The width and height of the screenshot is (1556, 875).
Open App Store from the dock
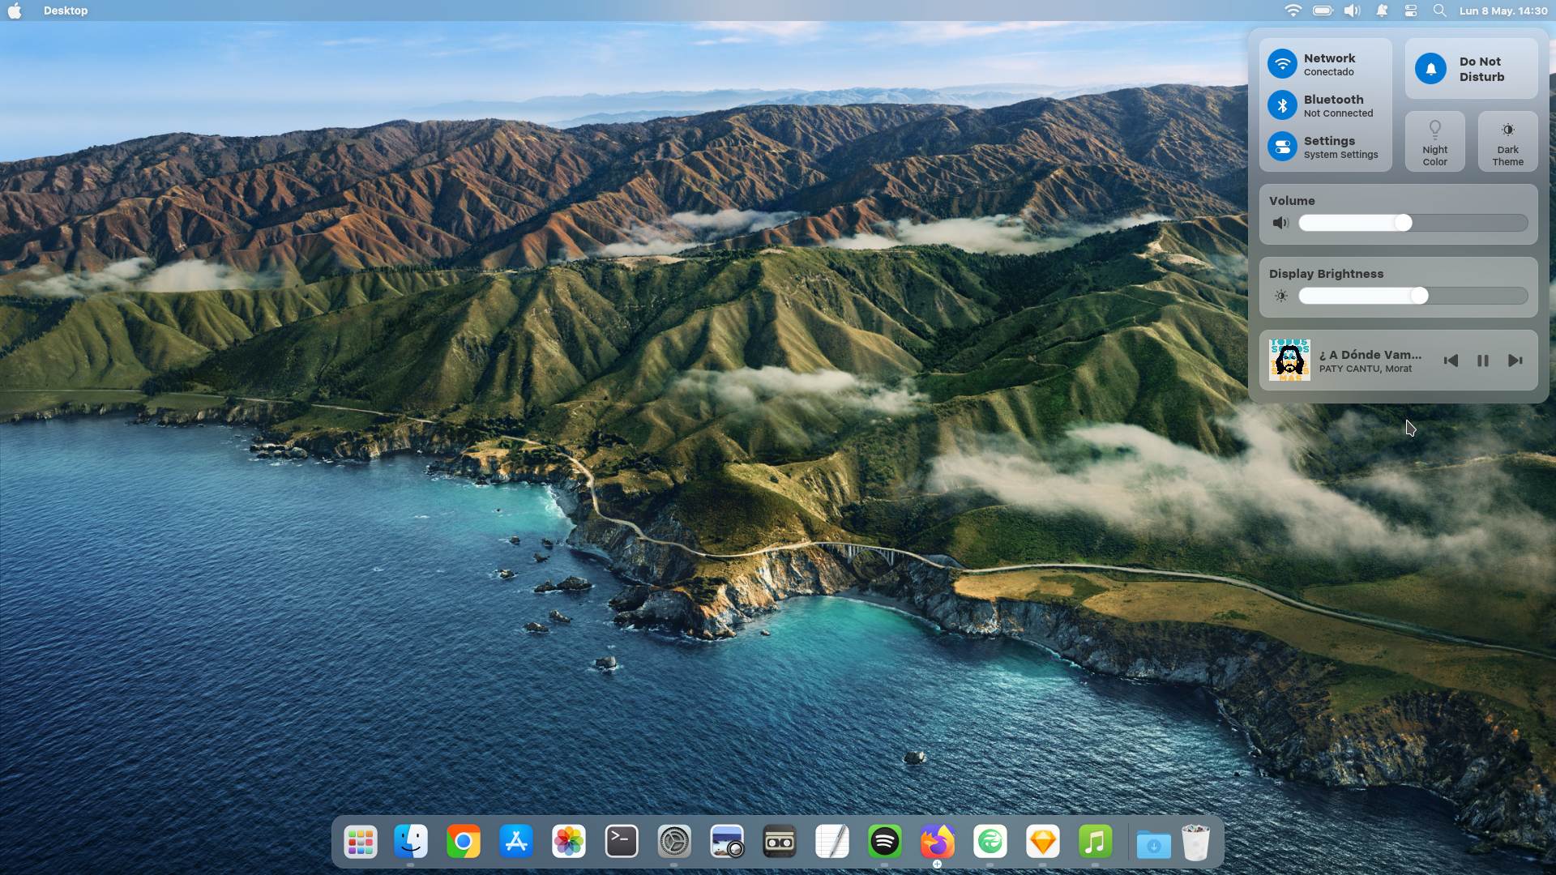coord(516,842)
